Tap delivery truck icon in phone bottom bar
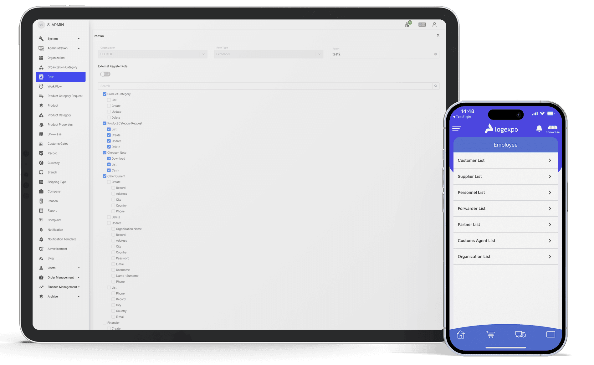 [520, 334]
